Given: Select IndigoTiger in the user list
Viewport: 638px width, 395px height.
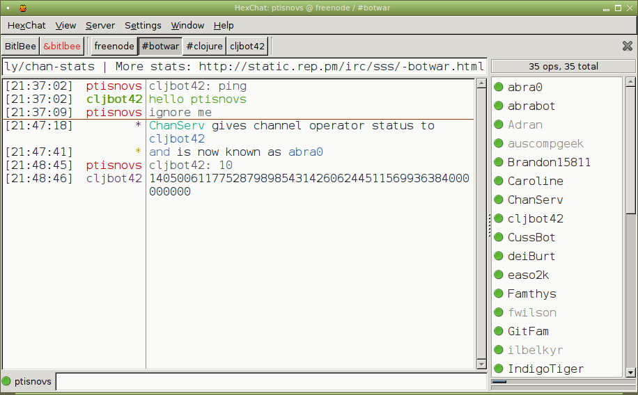Looking at the screenshot, I should tap(545, 369).
